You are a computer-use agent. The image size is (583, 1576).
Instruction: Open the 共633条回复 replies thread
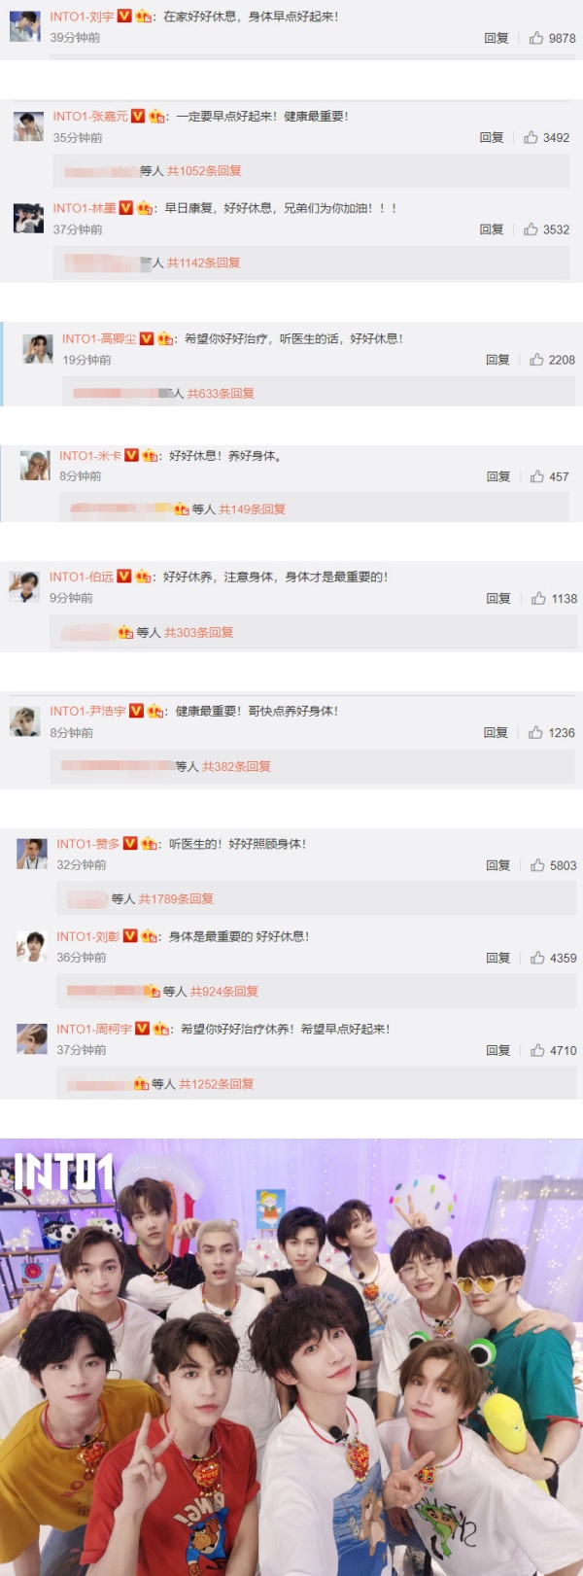[x=221, y=394]
